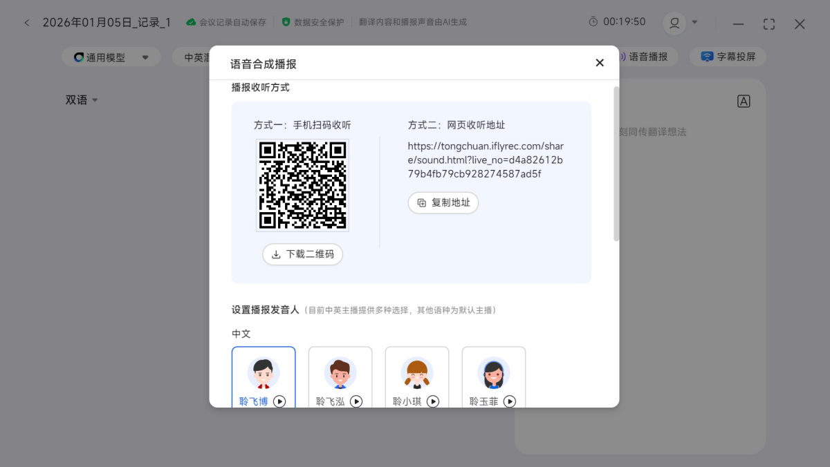Select the 字幕投屏 option

pyautogui.click(x=728, y=57)
